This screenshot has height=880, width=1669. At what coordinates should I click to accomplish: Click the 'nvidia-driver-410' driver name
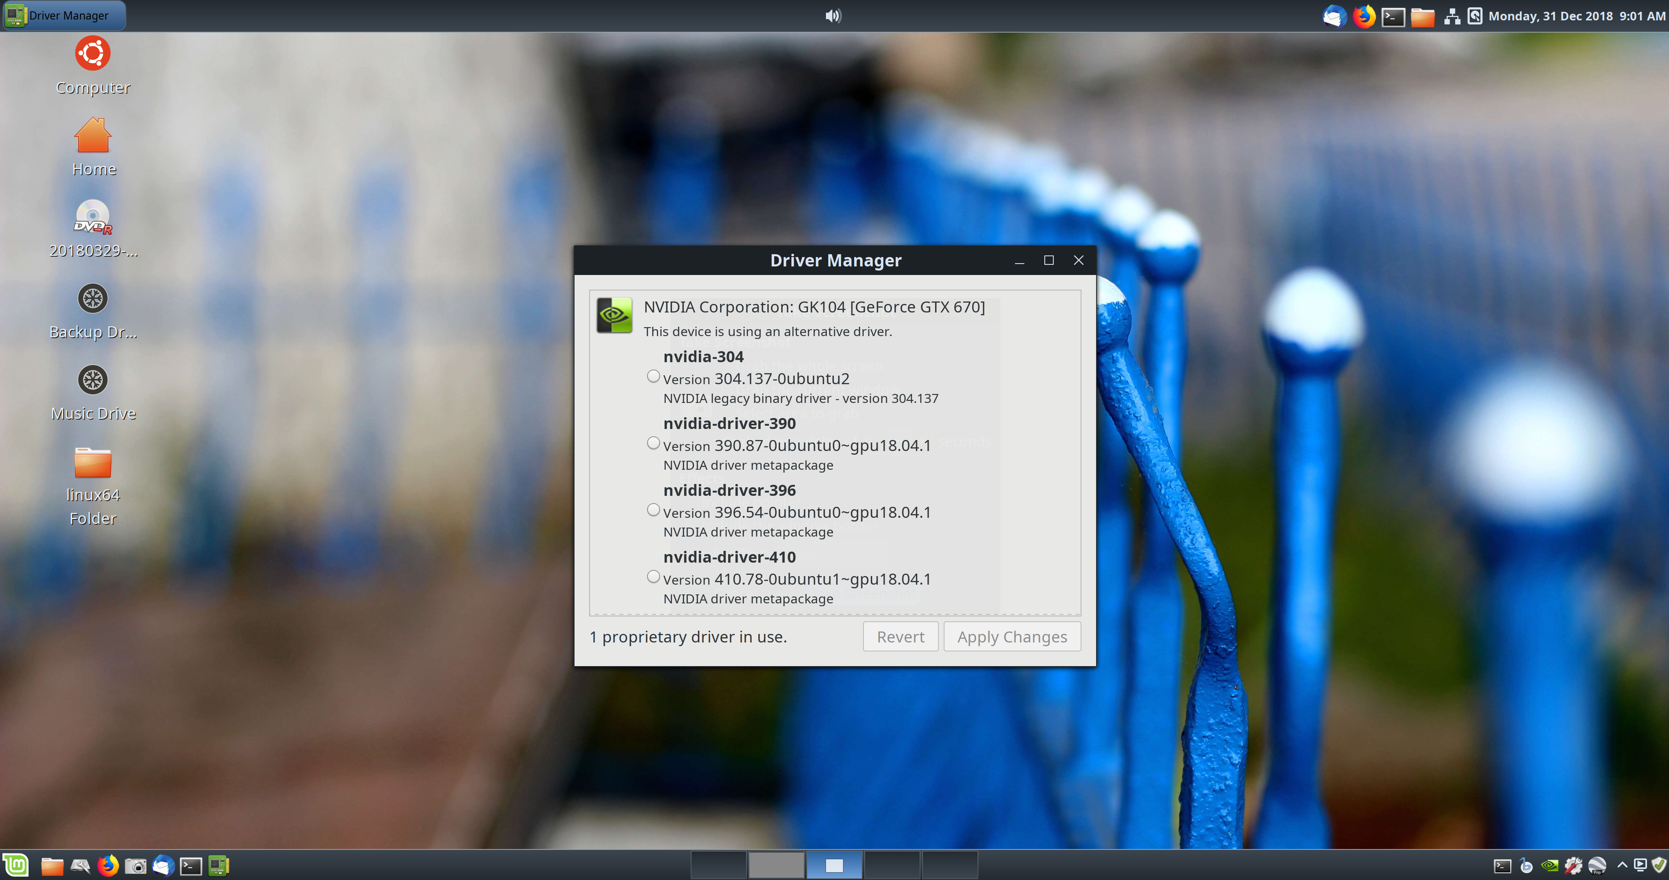[729, 557]
